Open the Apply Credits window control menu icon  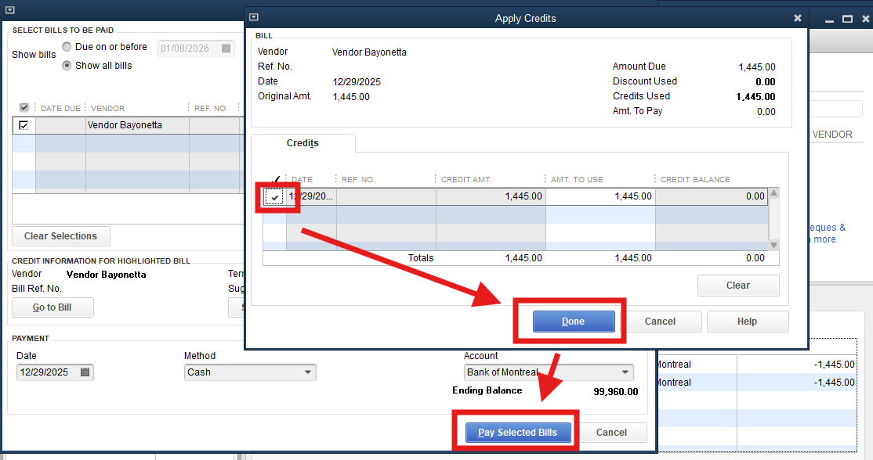click(253, 17)
